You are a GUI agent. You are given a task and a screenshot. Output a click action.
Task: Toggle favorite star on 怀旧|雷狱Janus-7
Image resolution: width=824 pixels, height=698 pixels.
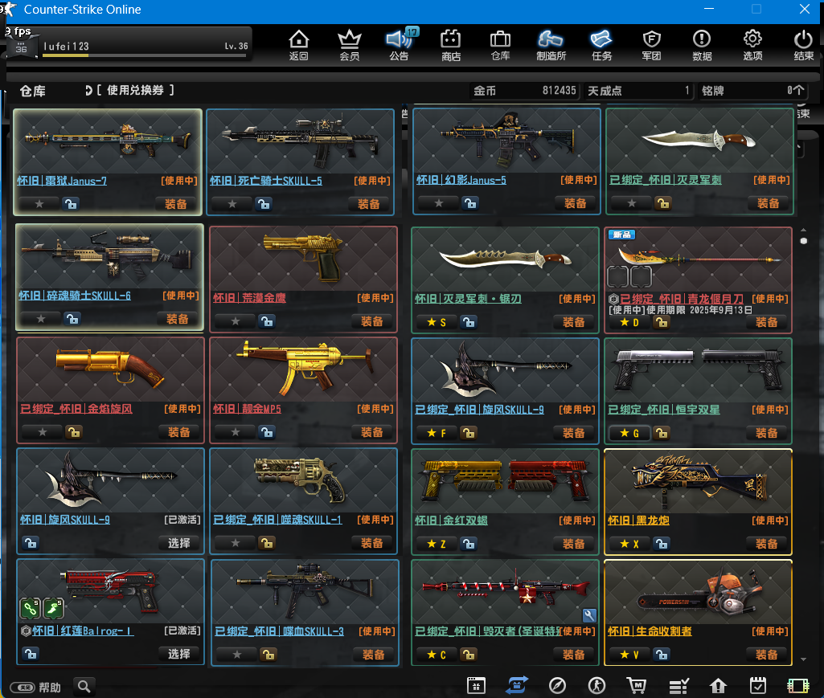tap(39, 204)
